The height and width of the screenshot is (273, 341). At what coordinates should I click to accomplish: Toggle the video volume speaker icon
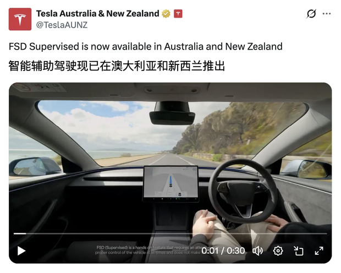[258, 251]
